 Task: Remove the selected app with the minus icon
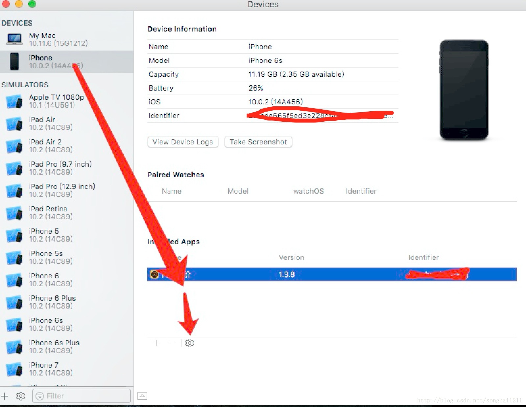coord(173,343)
